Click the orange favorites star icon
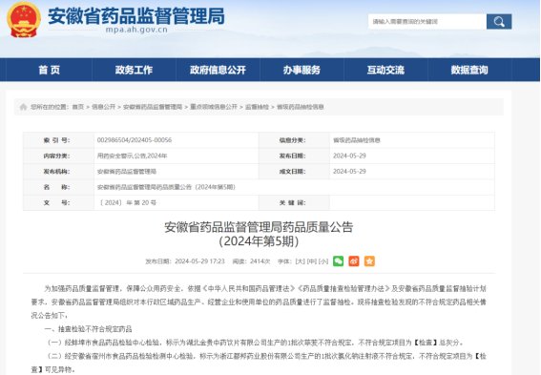Viewport: 541px width, 375px height. 369,261
